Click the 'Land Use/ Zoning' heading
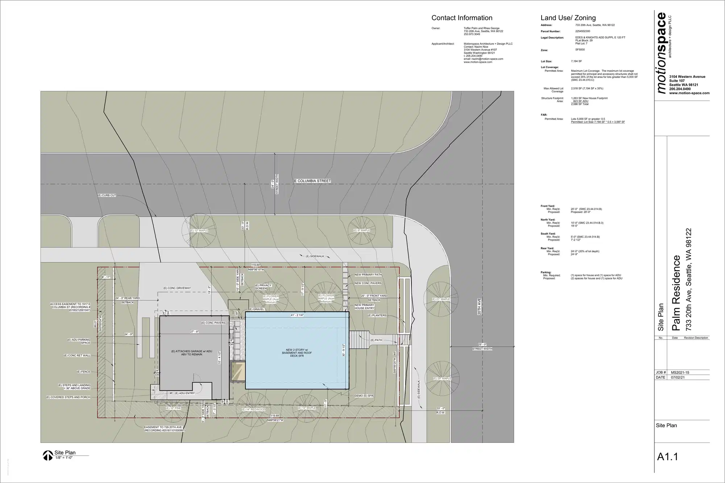This screenshot has width=725, height=483. [568, 18]
